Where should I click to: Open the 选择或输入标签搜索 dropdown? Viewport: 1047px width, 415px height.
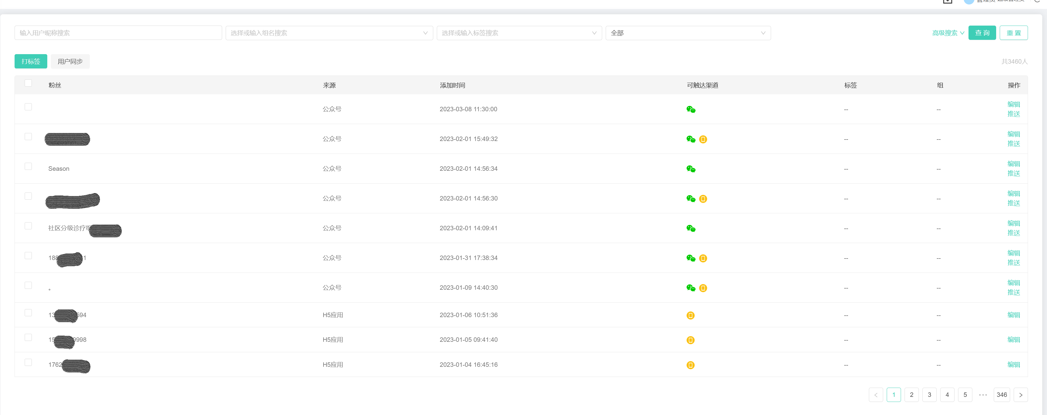(x=519, y=33)
